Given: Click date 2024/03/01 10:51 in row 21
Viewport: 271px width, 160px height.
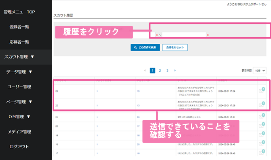Looking at the screenshot, I should coord(227,117).
